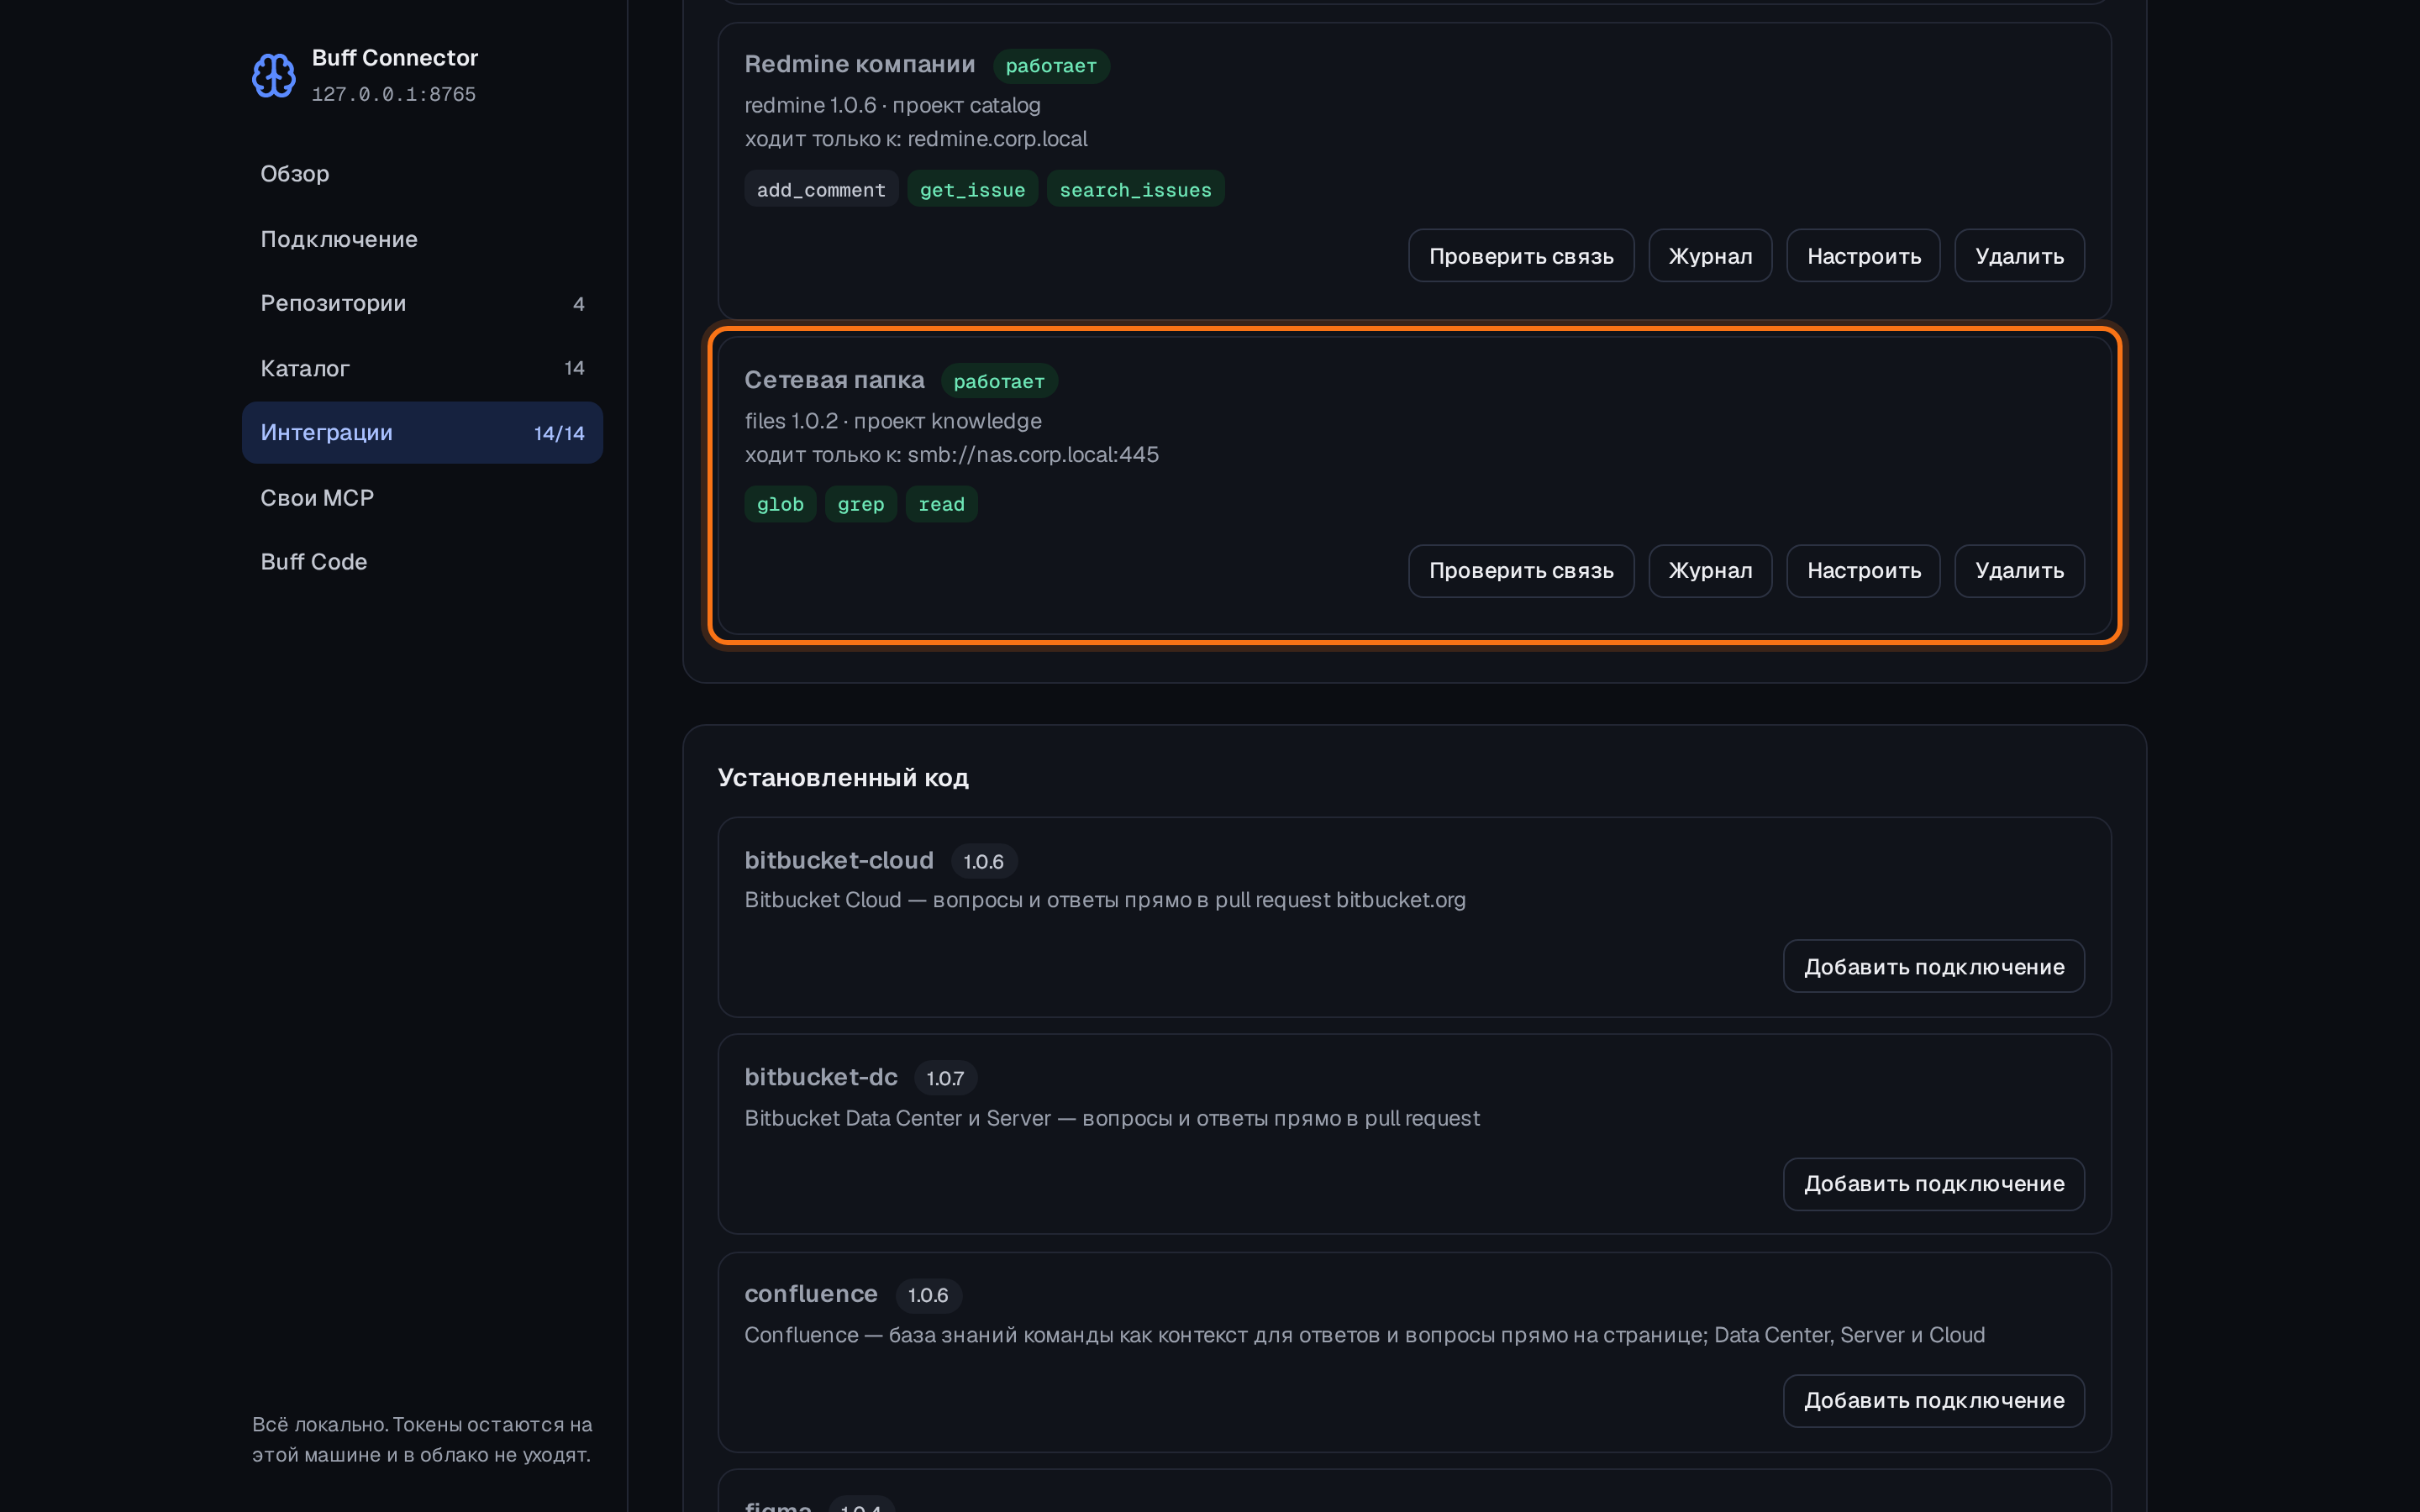This screenshot has height=1512, width=2420.
Task: Click the get_issue tool tag
Action: [x=972, y=189]
